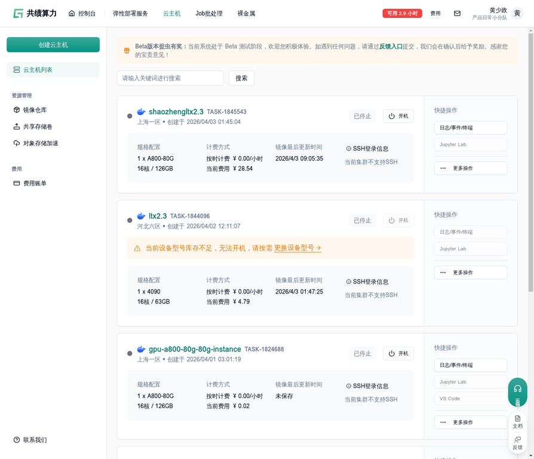Expand 更多操作 for ltx2.3 instance
This screenshot has height=459, width=534.
[x=470, y=273]
